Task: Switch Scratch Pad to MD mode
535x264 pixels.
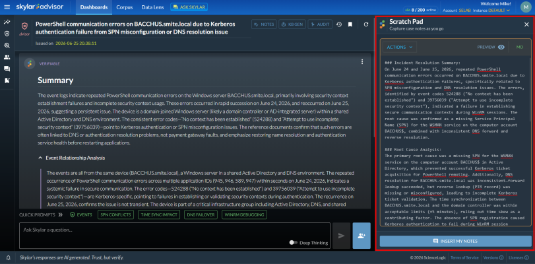Action: (x=519, y=47)
